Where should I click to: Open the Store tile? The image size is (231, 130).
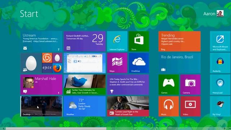139,41
